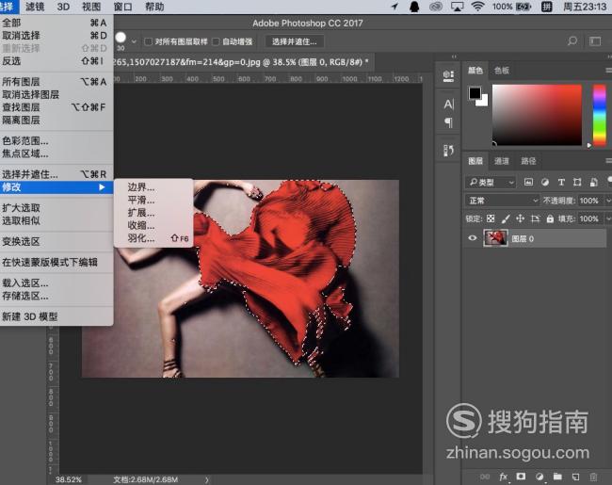Open AirPlay display menu bar icon

[457, 7]
